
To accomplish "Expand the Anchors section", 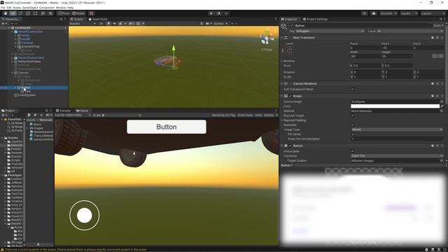I will (282, 61).
